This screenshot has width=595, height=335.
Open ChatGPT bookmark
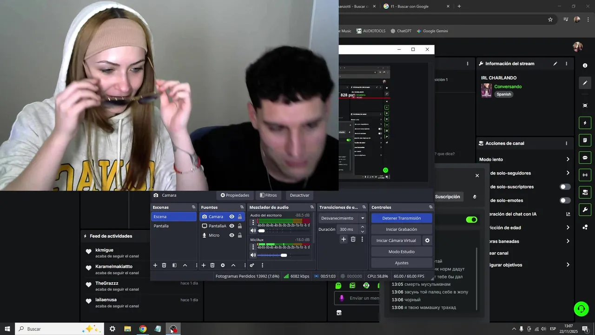coord(401,31)
